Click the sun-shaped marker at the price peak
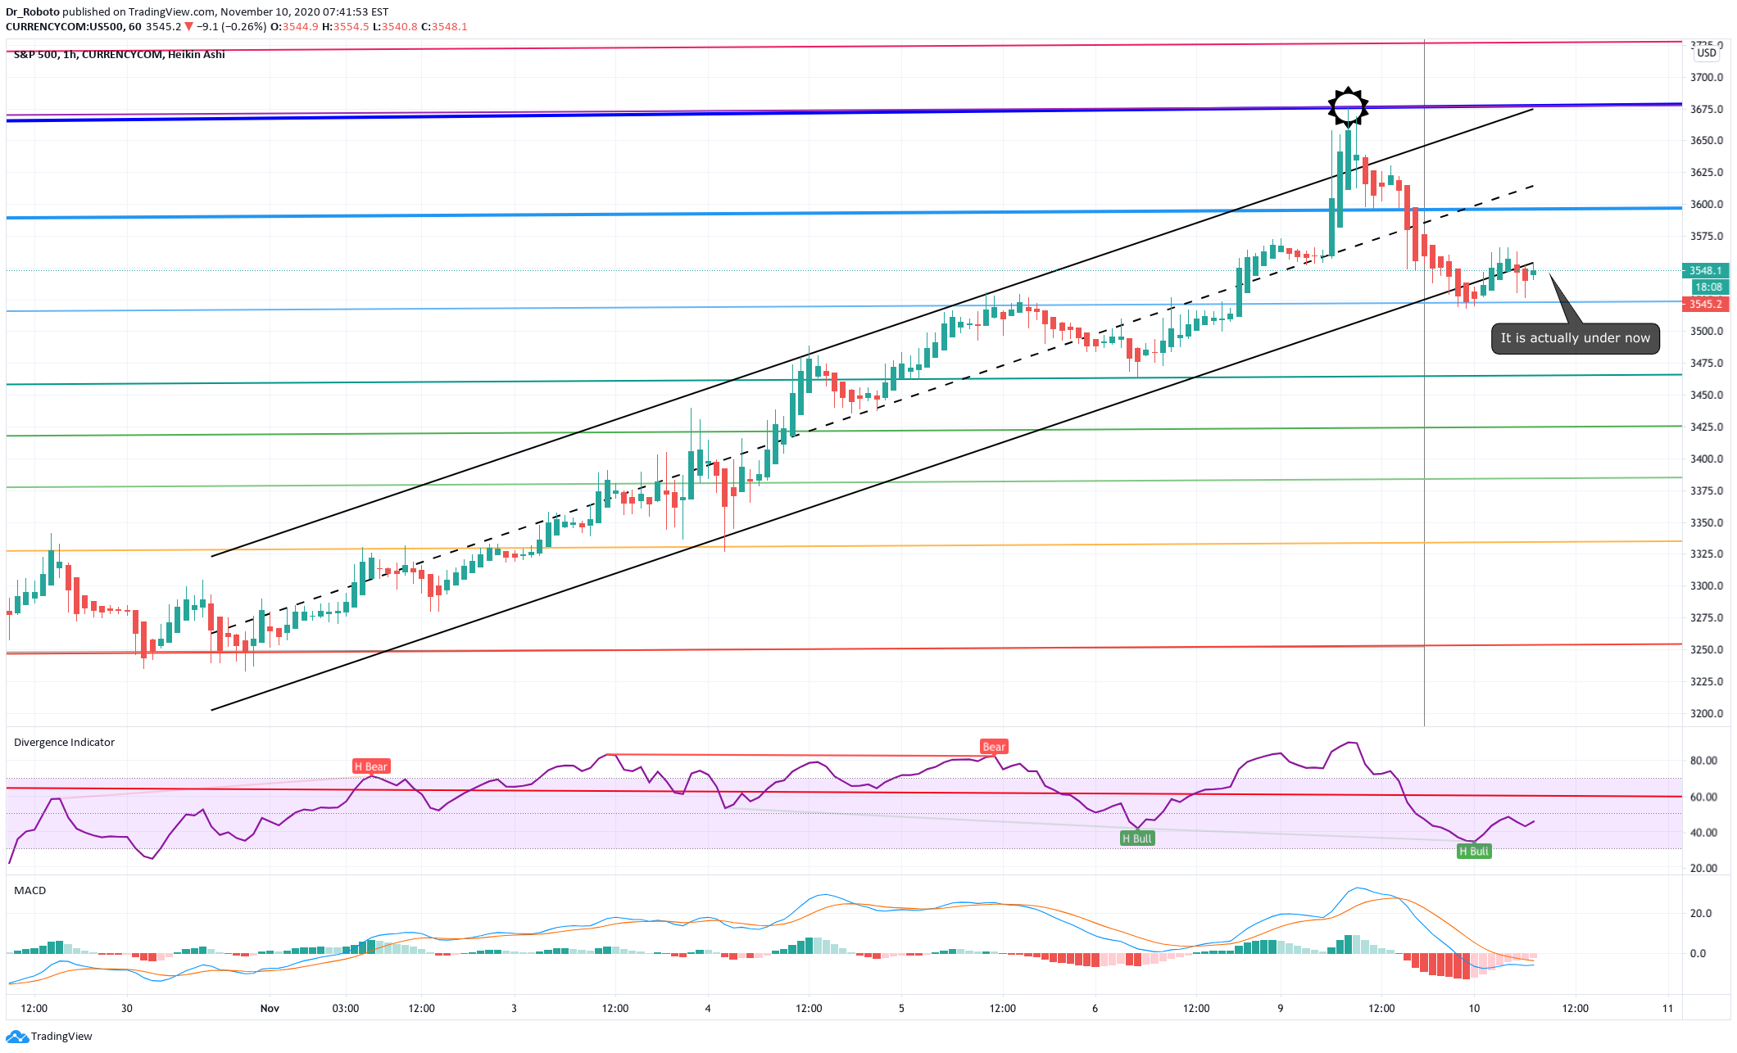Image resolution: width=1737 pixels, height=1053 pixels. point(1348,107)
